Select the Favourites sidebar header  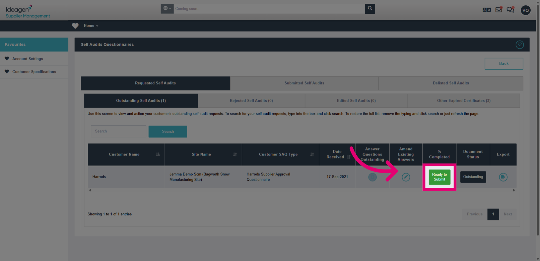pyautogui.click(x=34, y=44)
